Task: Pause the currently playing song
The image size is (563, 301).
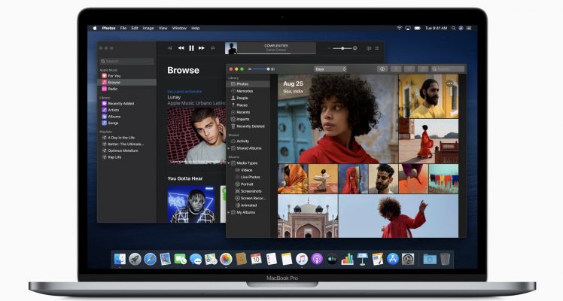Action: tap(191, 48)
